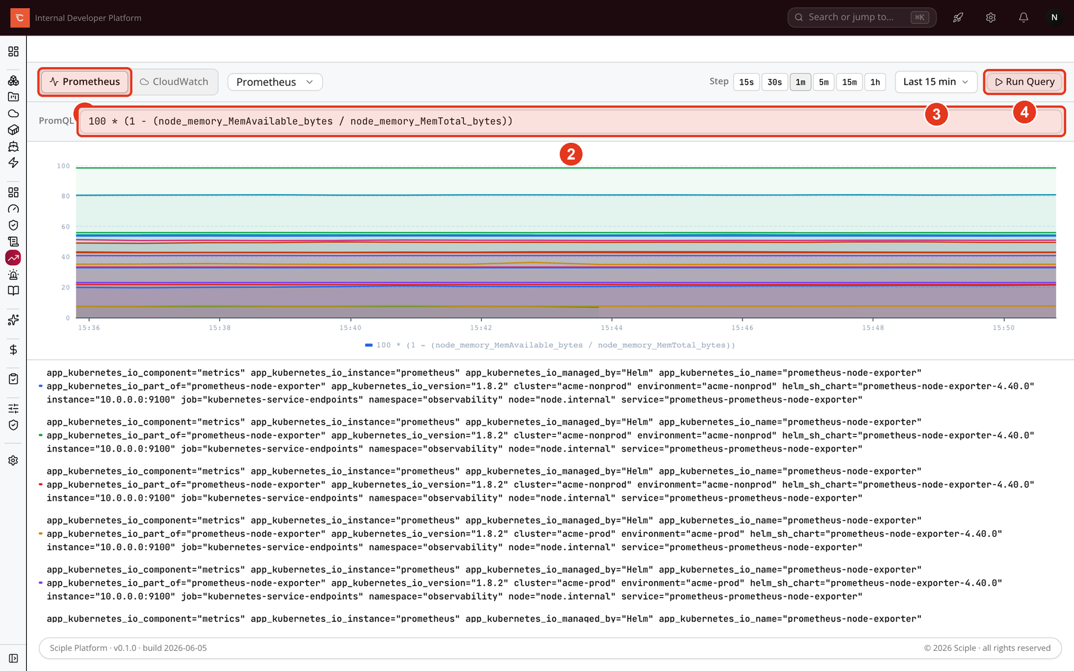Image resolution: width=1074 pixels, height=671 pixels.
Task: Open the lightning bolt sidebar icon
Action: (x=13, y=162)
